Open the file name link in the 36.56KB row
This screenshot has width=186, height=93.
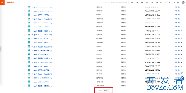(41, 54)
